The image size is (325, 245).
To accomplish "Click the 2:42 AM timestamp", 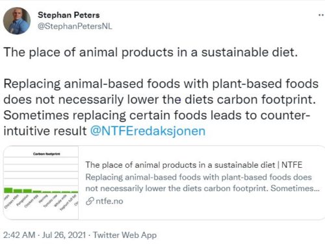I will point(19,235).
